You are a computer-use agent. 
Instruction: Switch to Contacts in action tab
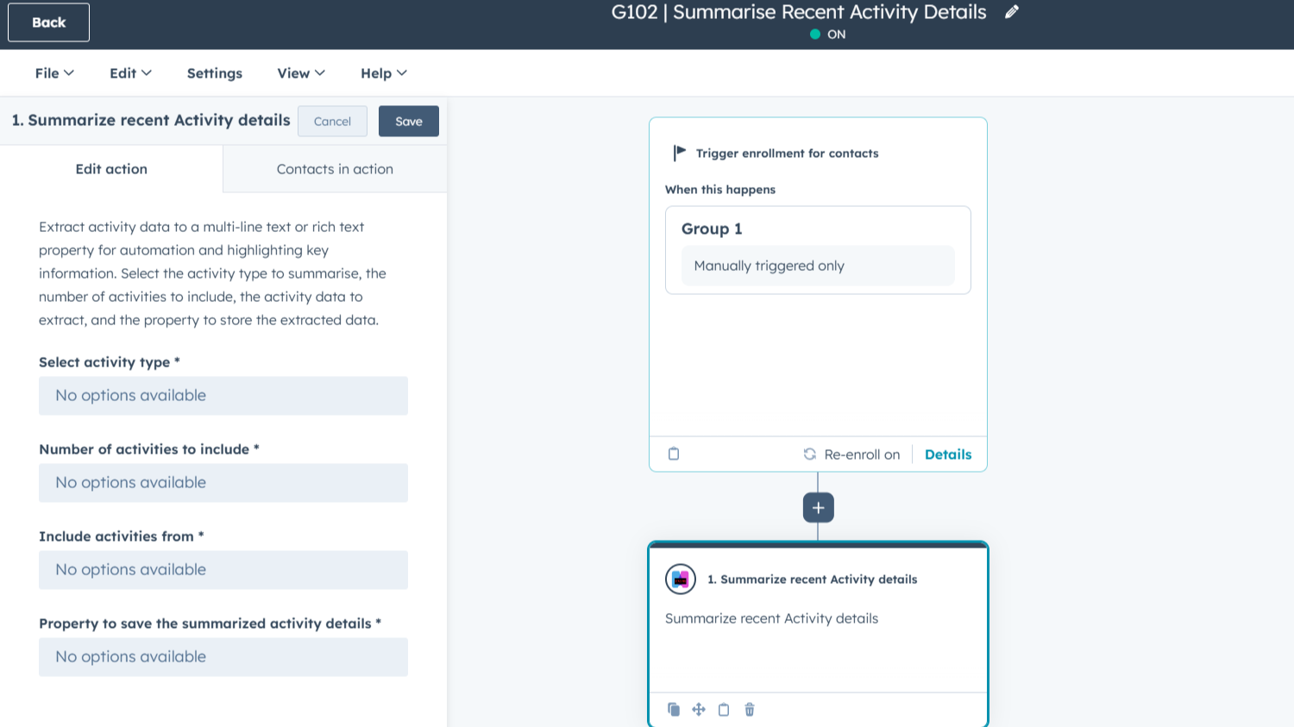click(335, 169)
